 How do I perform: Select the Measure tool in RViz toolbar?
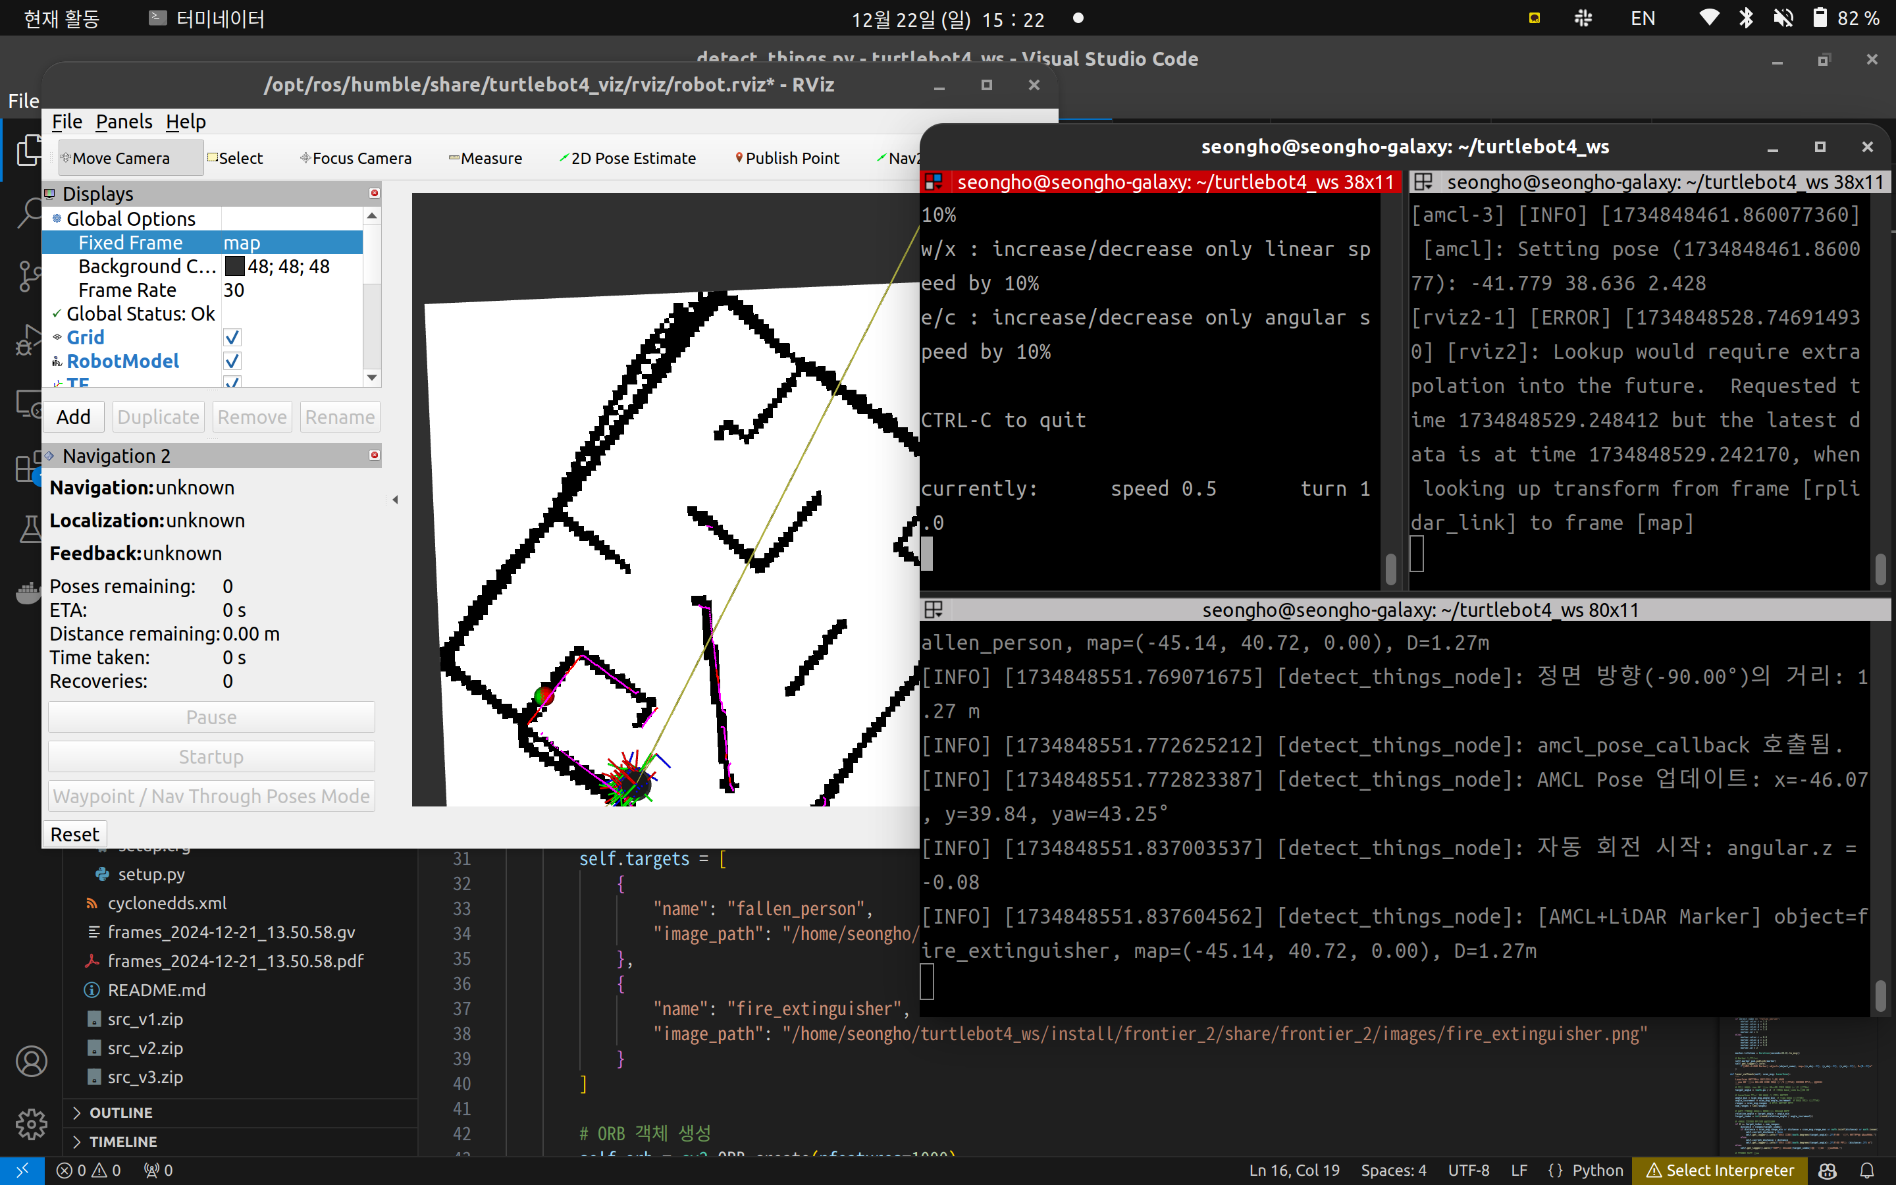(x=485, y=158)
